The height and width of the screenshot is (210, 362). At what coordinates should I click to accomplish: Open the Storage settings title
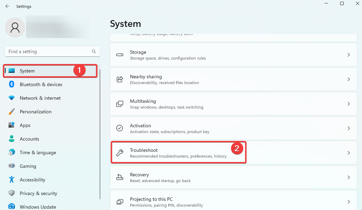[138, 52]
